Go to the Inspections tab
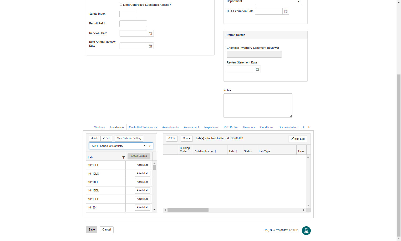Image resolution: width=401 pixels, height=241 pixels. click(x=211, y=127)
